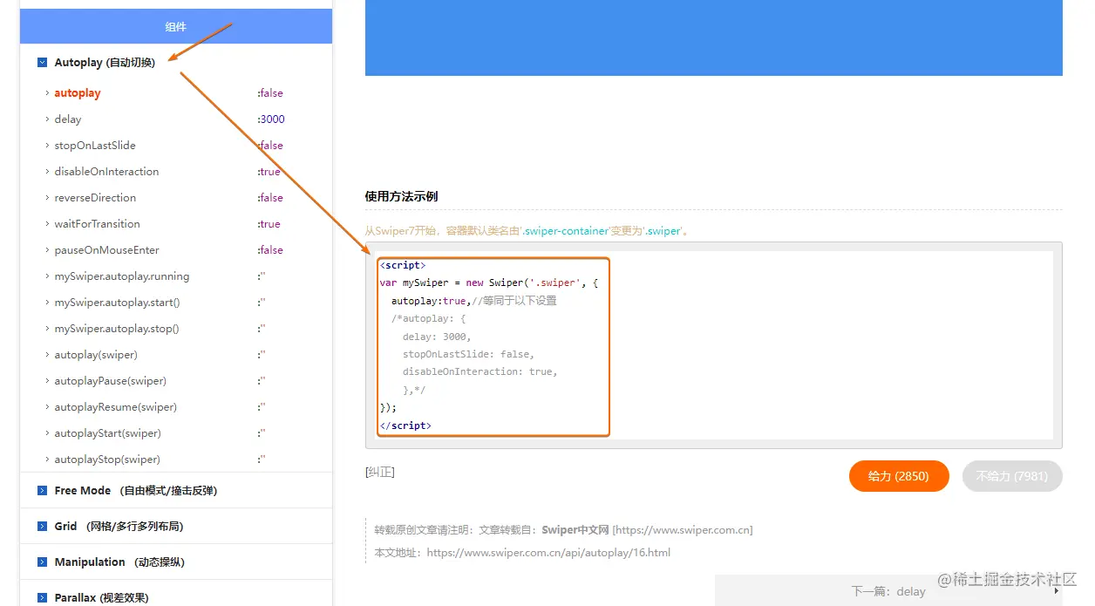The image size is (1095, 606).
Task: Click the chevron beside autoplayStop(swiper)
Action: (x=46, y=460)
